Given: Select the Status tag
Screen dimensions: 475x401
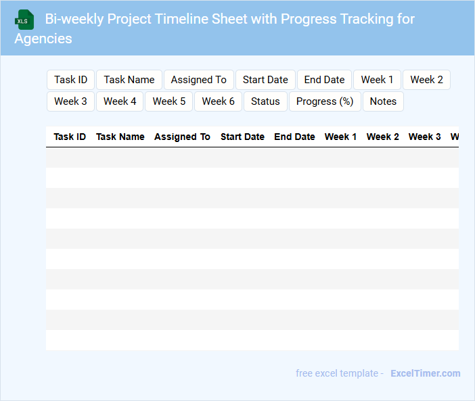Looking at the screenshot, I should pyautogui.click(x=265, y=101).
